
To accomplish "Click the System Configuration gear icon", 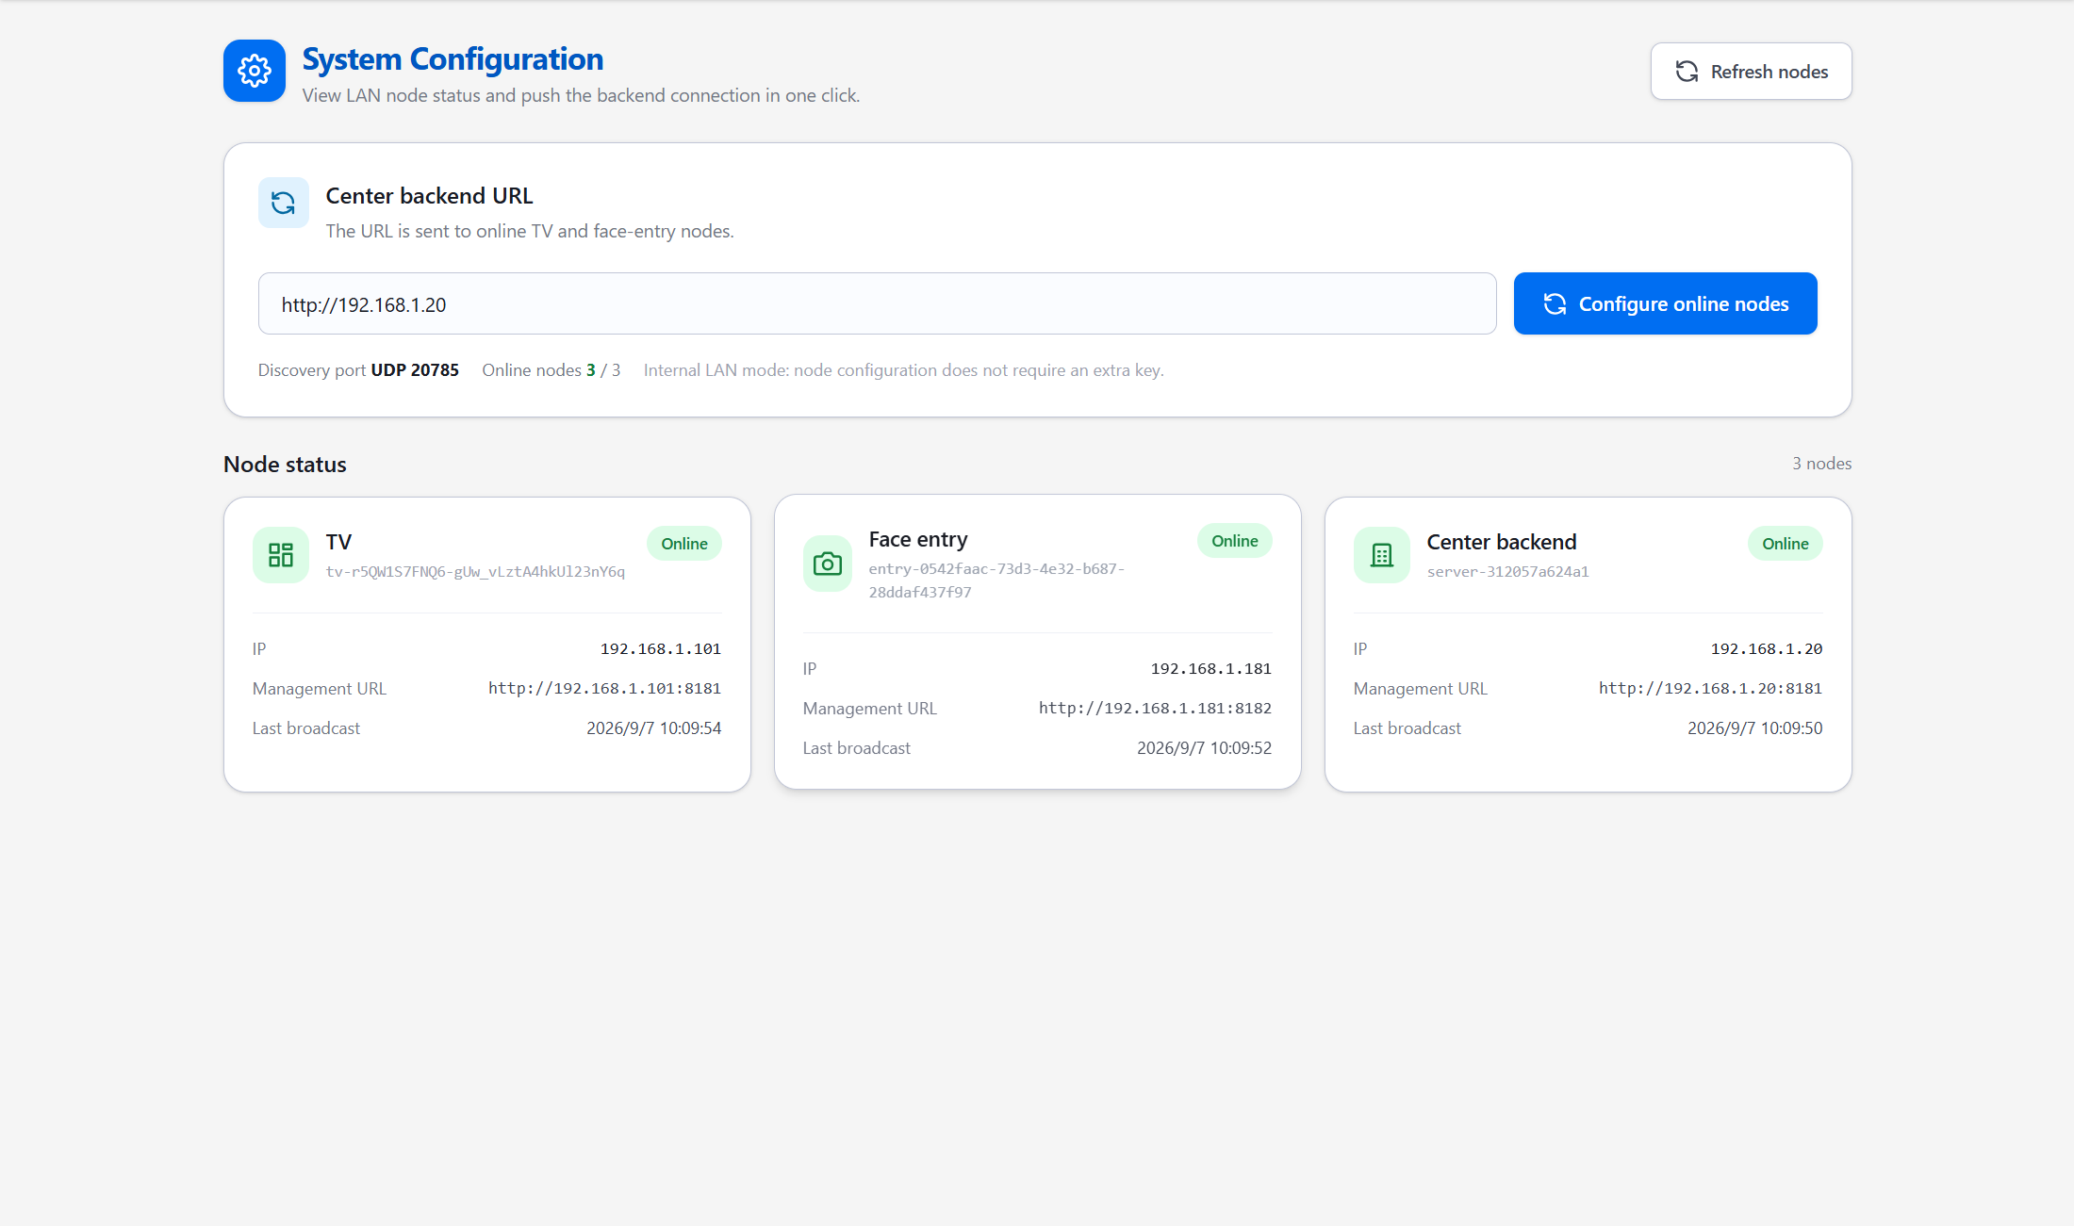I will [x=255, y=71].
